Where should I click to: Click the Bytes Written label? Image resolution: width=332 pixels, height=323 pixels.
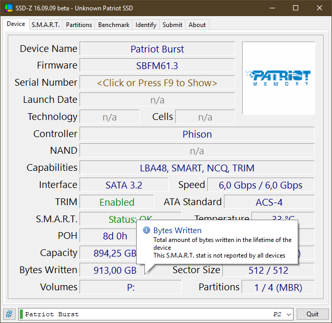point(48,270)
